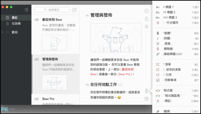Open the Bear Pro note in list
201x114 pixels.
[x=55, y=99]
